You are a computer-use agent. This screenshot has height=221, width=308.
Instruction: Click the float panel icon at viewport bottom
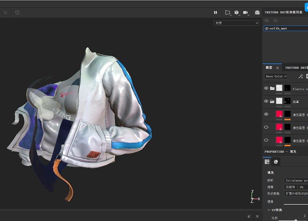249,216
